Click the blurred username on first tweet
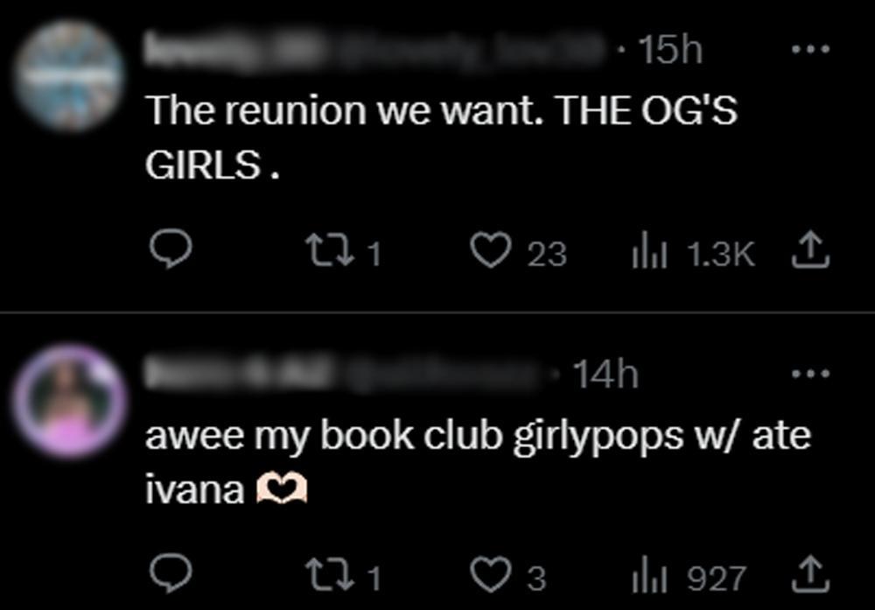The height and width of the screenshot is (610, 875). (x=375, y=49)
